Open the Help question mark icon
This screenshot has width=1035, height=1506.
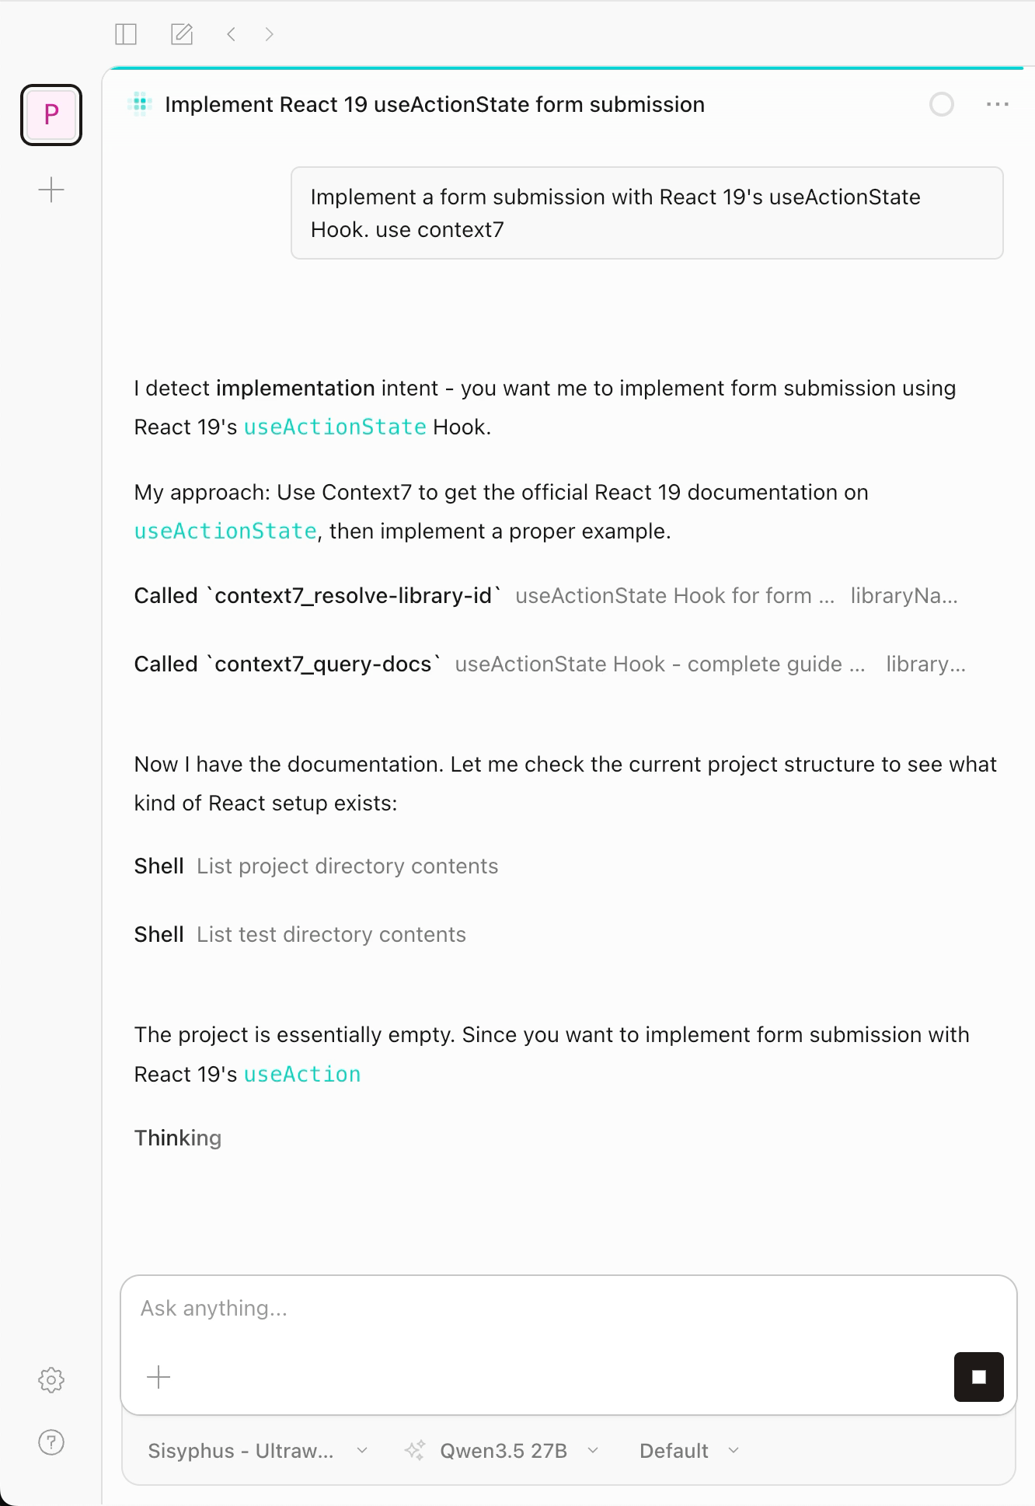coord(51,1442)
